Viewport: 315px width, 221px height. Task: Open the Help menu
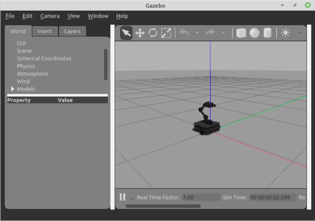point(122,16)
